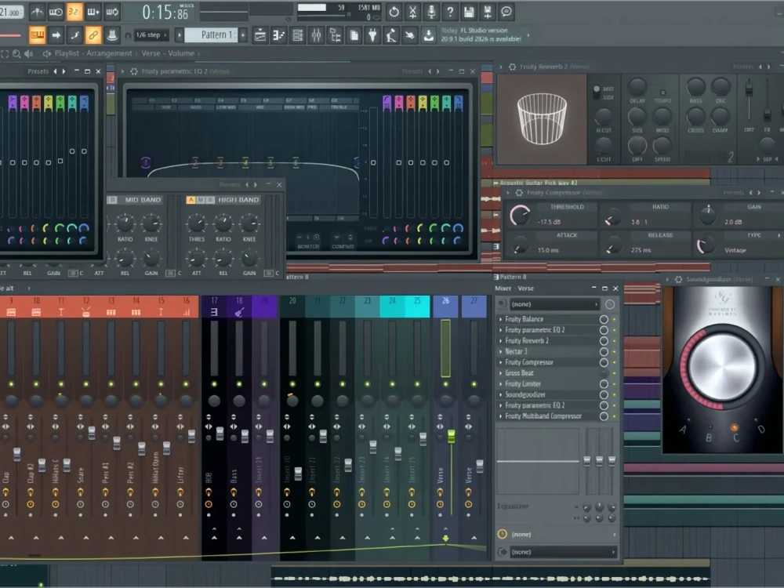The width and height of the screenshot is (784, 588).
Task: Click the mixer track fader for Verse insert 26
Action: (451, 437)
